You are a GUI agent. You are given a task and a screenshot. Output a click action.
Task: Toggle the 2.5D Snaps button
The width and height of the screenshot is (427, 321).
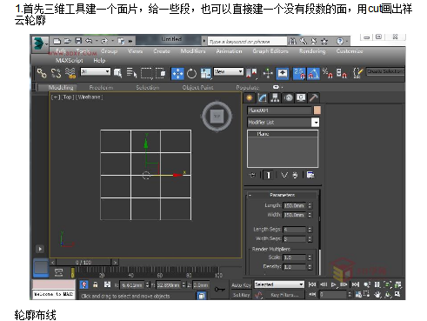coord(299,73)
